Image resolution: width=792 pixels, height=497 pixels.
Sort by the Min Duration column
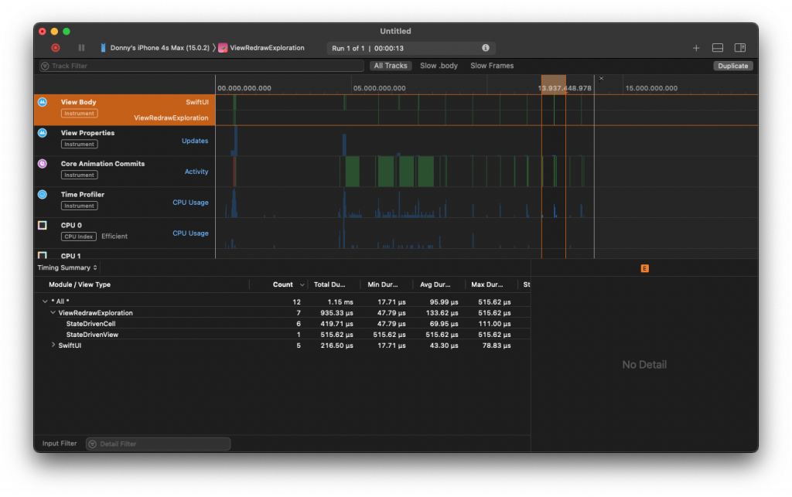(383, 284)
